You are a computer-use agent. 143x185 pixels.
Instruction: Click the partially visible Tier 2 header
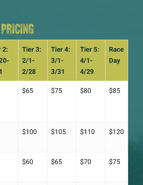[9, 60]
